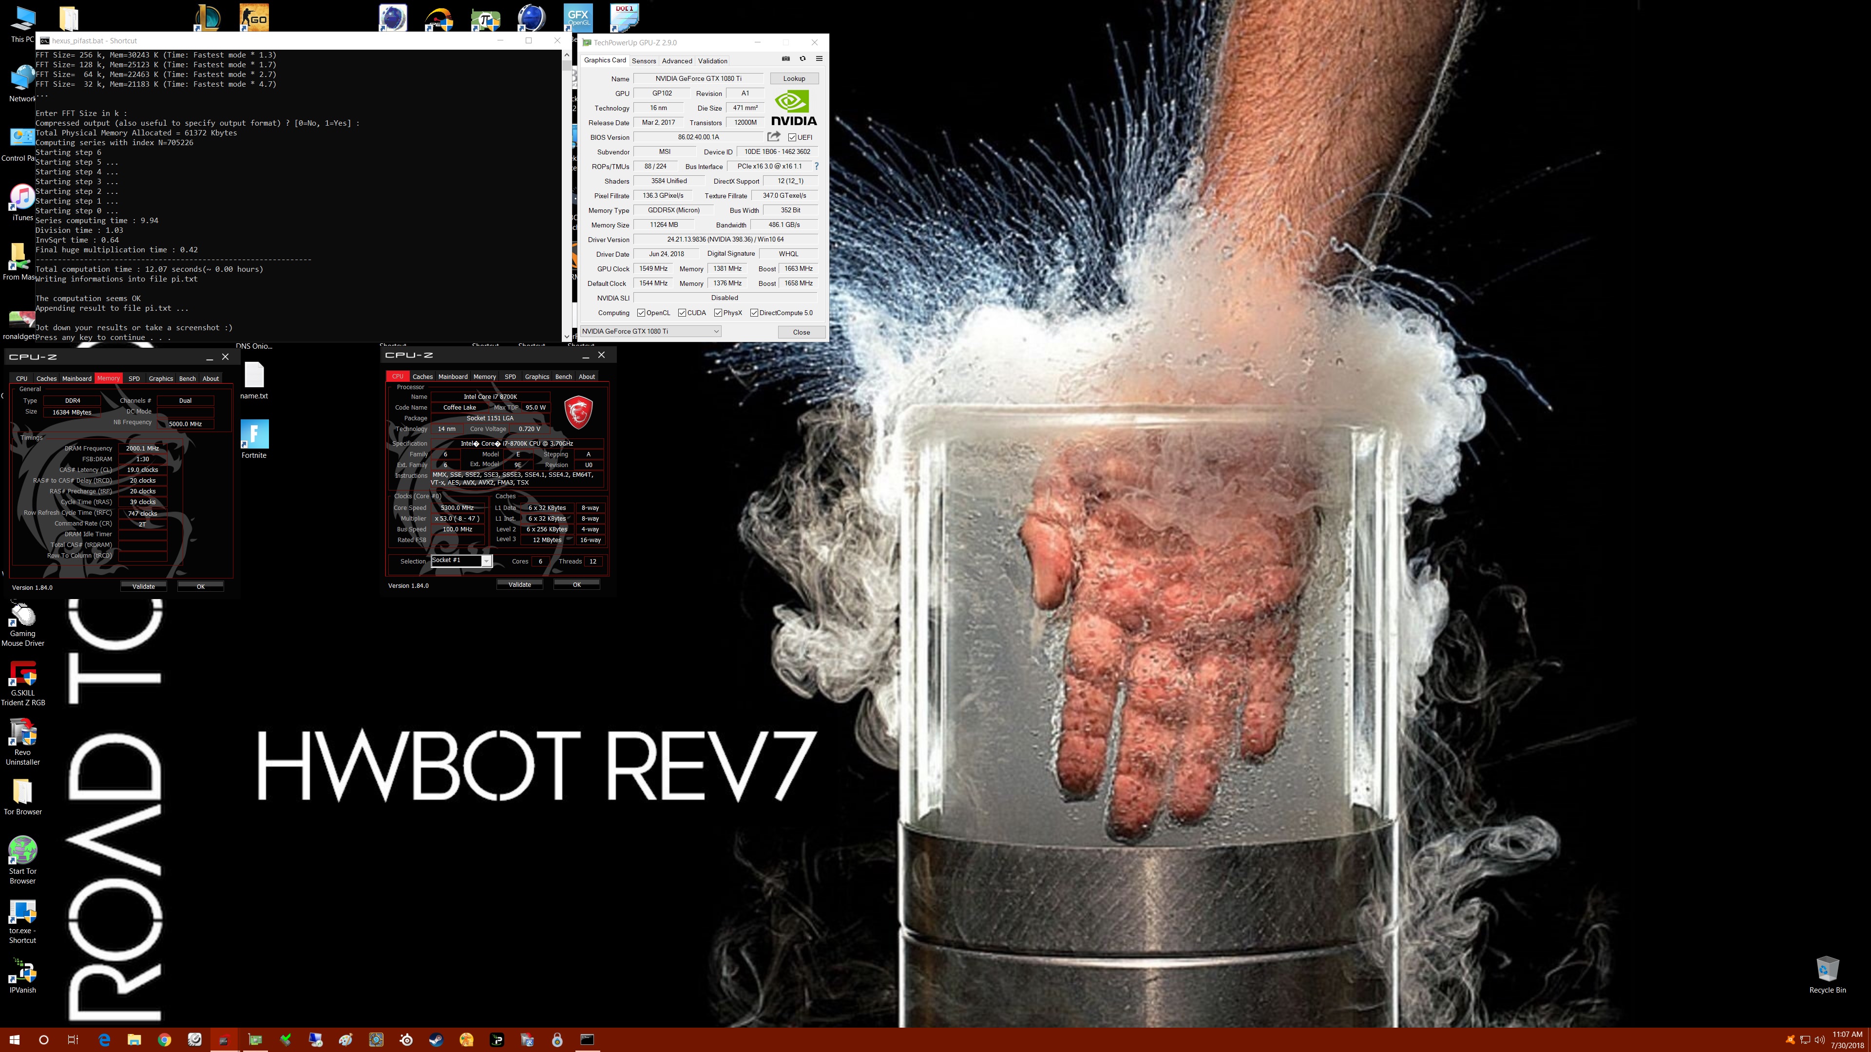This screenshot has width=1871, height=1052.
Task: Select the SPD tab in left CPU-Z
Action: pyautogui.click(x=134, y=378)
